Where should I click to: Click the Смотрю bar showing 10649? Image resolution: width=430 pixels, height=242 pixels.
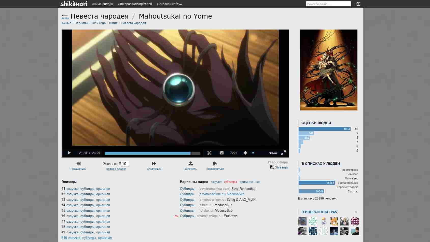click(311, 191)
